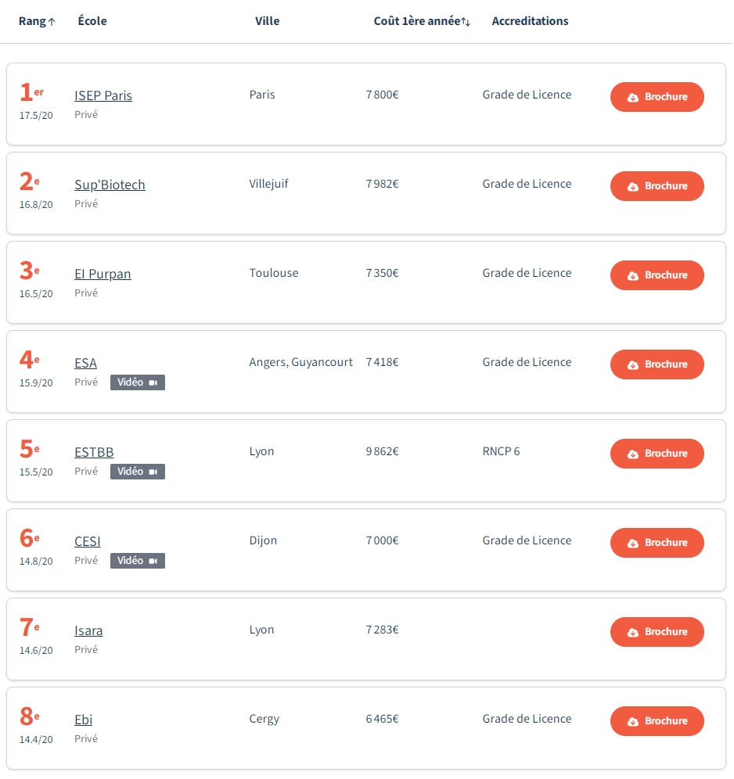This screenshot has height=779, width=734.
Task: Play the ESA Vidéo badge
Action: click(138, 382)
